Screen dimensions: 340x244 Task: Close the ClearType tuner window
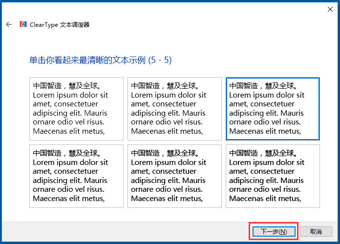(x=330, y=9)
